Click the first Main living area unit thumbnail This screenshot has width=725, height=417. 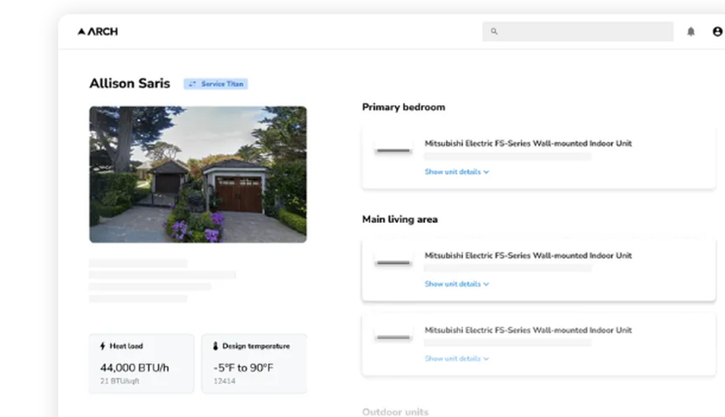click(x=392, y=264)
